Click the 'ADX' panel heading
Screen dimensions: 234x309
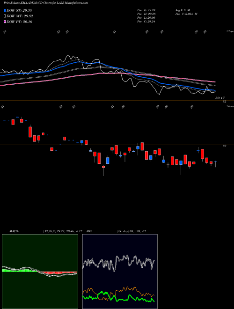pos(89,231)
